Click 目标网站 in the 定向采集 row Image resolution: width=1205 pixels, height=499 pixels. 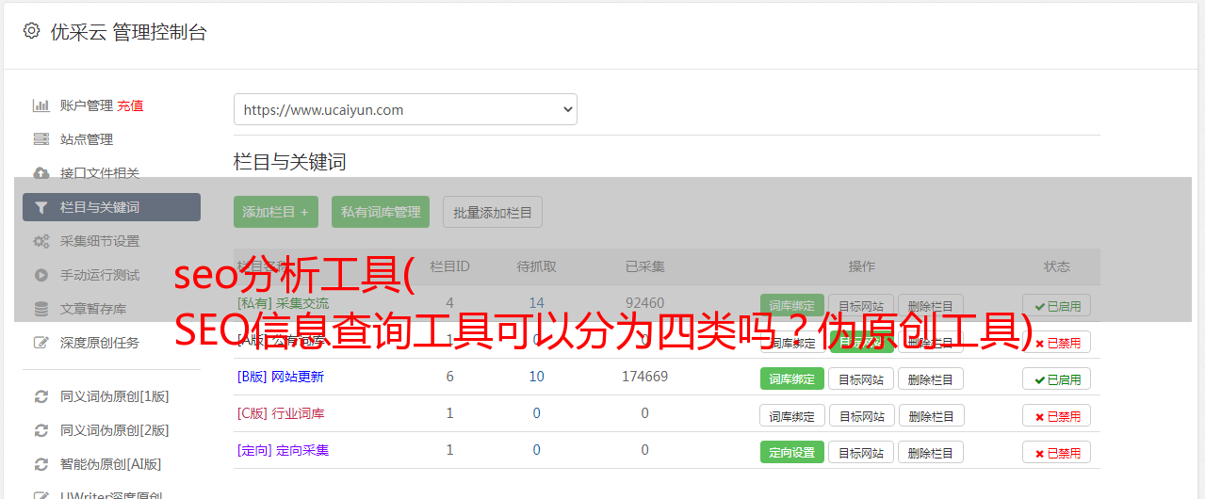tap(861, 452)
